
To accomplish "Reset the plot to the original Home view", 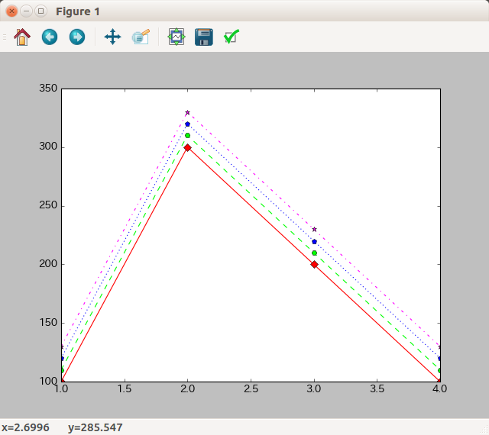I will pos(22,37).
